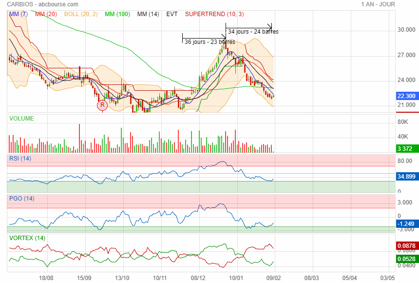The image size is (419, 283).
Task: Click the 3.000 PGO axis label
Action: pos(405,202)
